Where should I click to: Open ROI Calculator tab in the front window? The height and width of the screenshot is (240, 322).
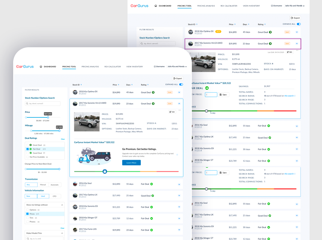112,67
